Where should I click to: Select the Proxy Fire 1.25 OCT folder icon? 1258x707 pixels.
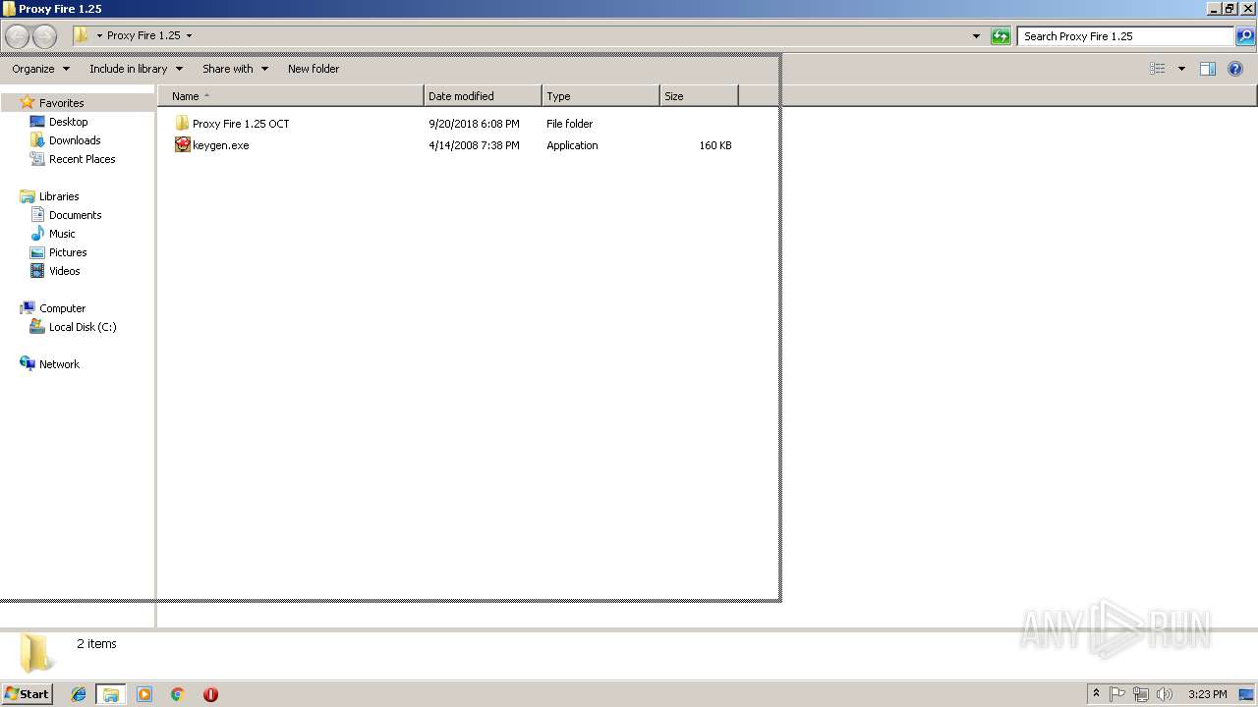182,124
